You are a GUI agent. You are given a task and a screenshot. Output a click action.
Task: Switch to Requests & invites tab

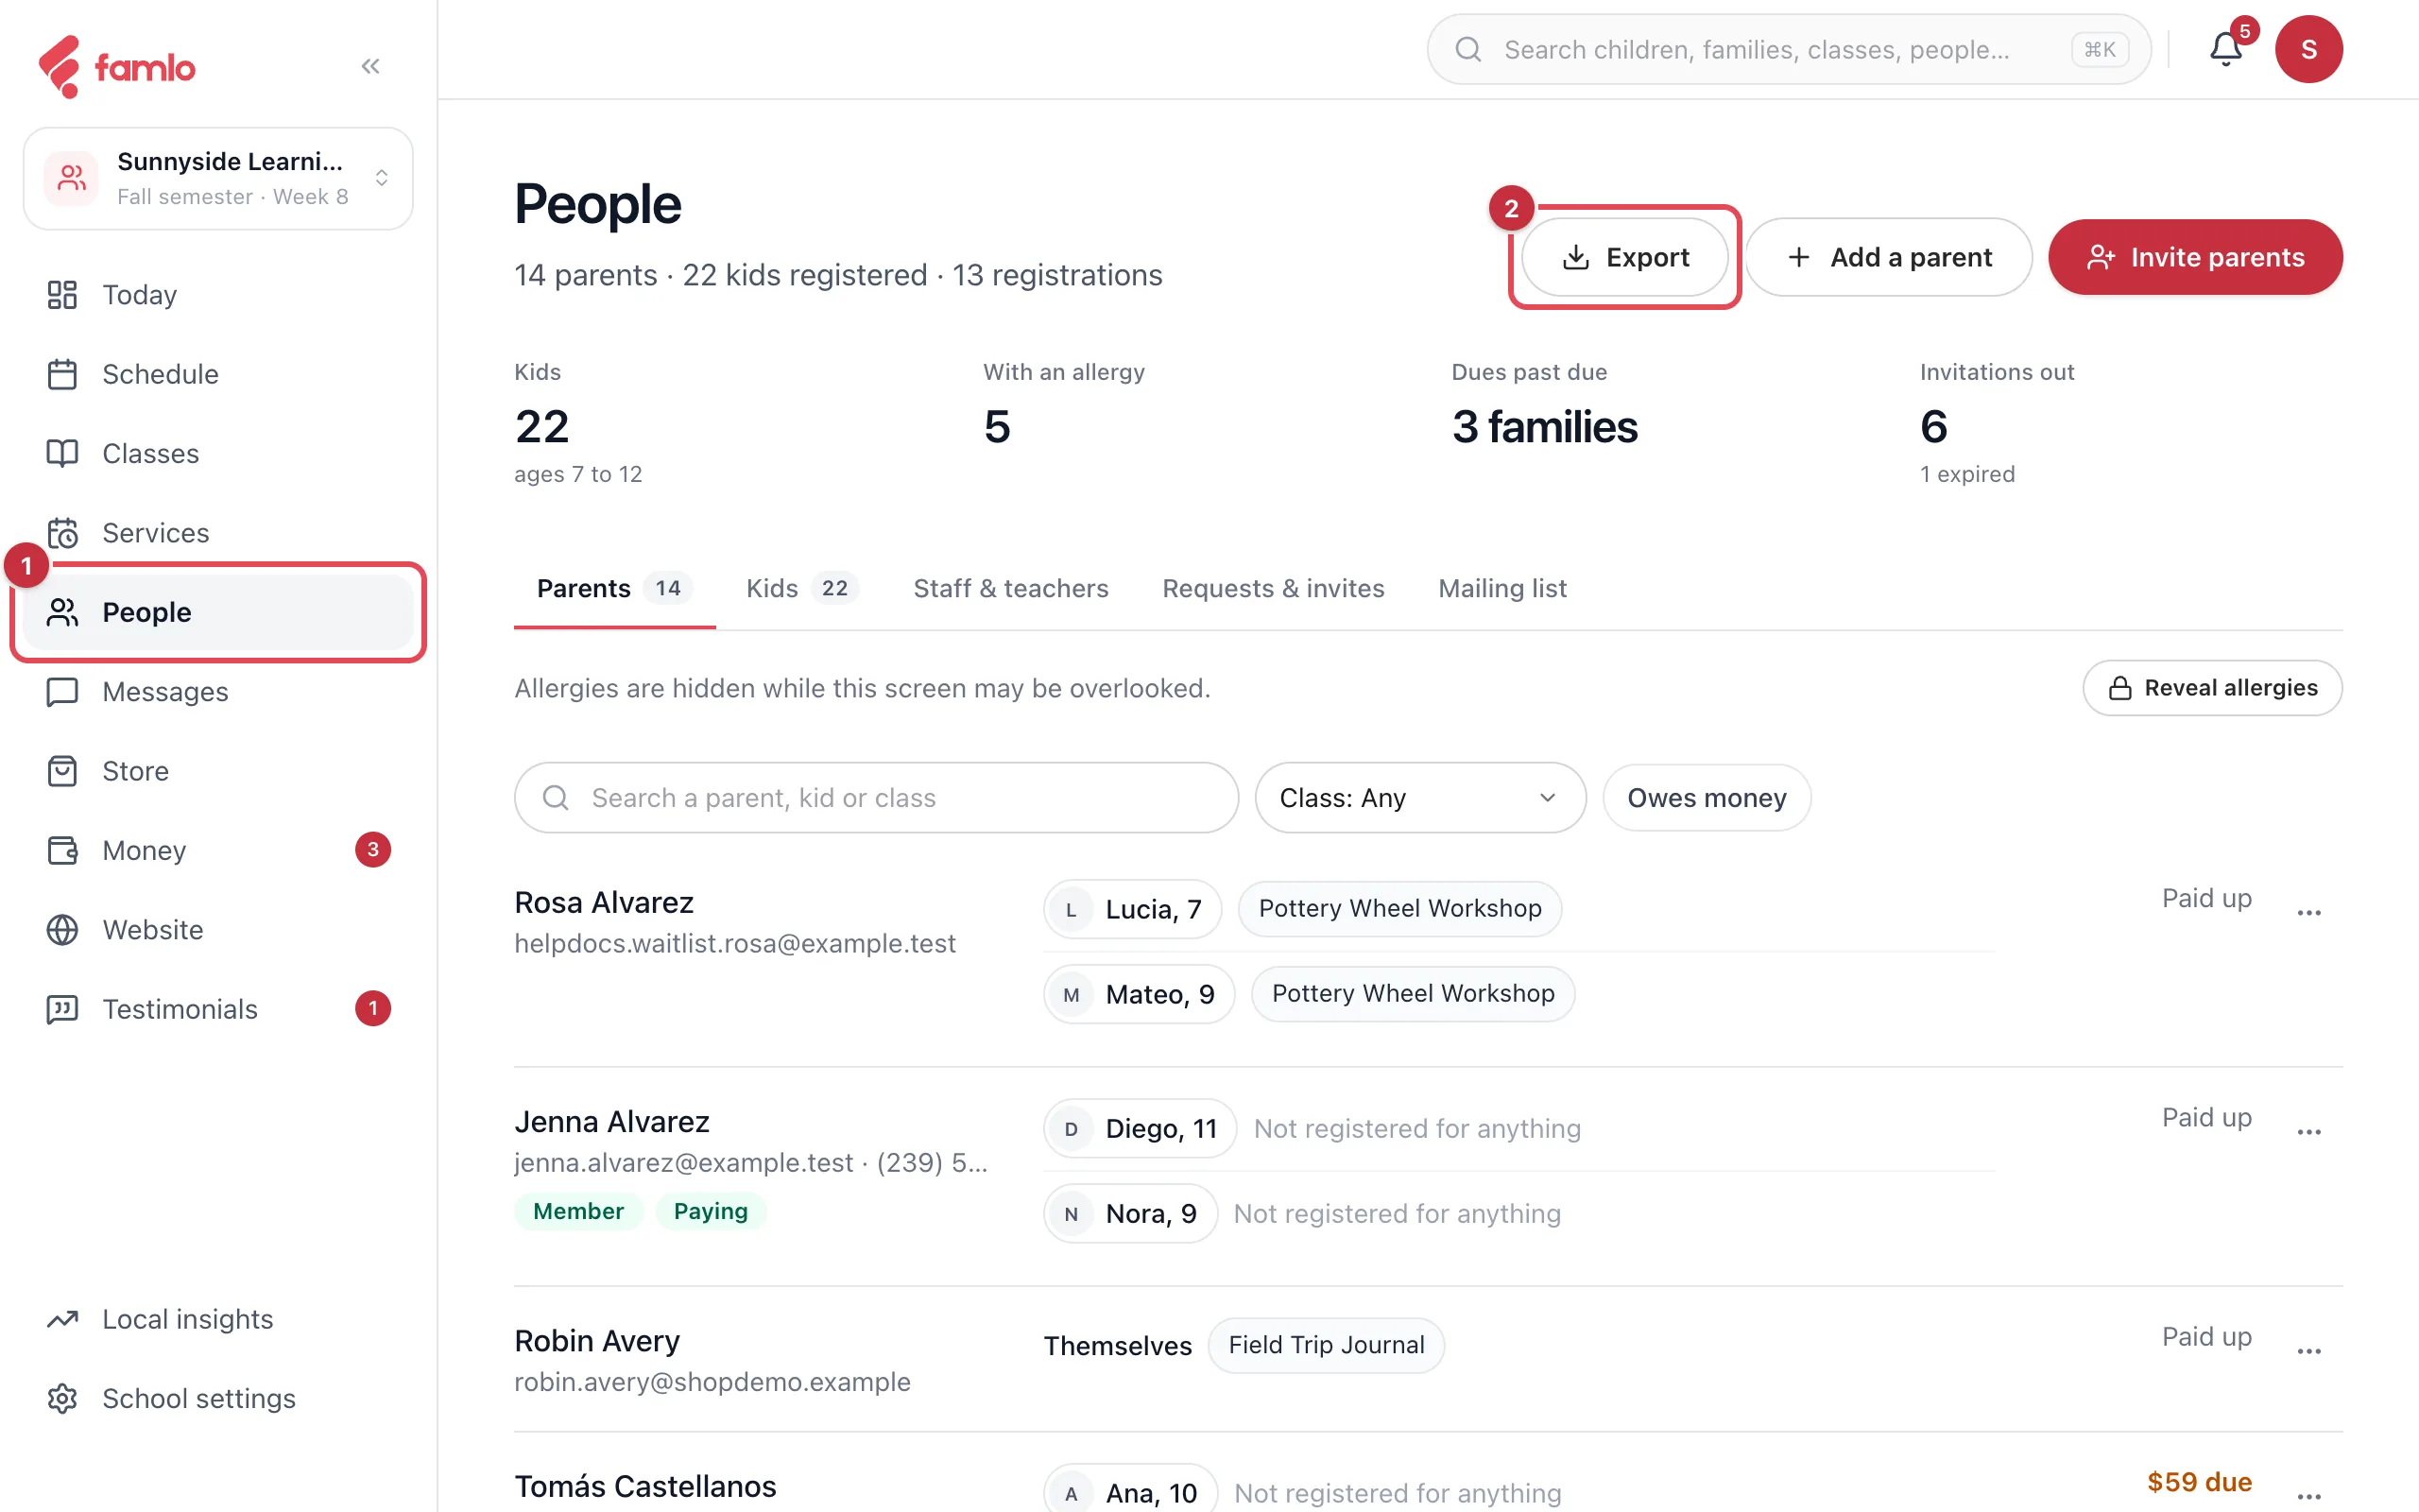pos(1273,588)
